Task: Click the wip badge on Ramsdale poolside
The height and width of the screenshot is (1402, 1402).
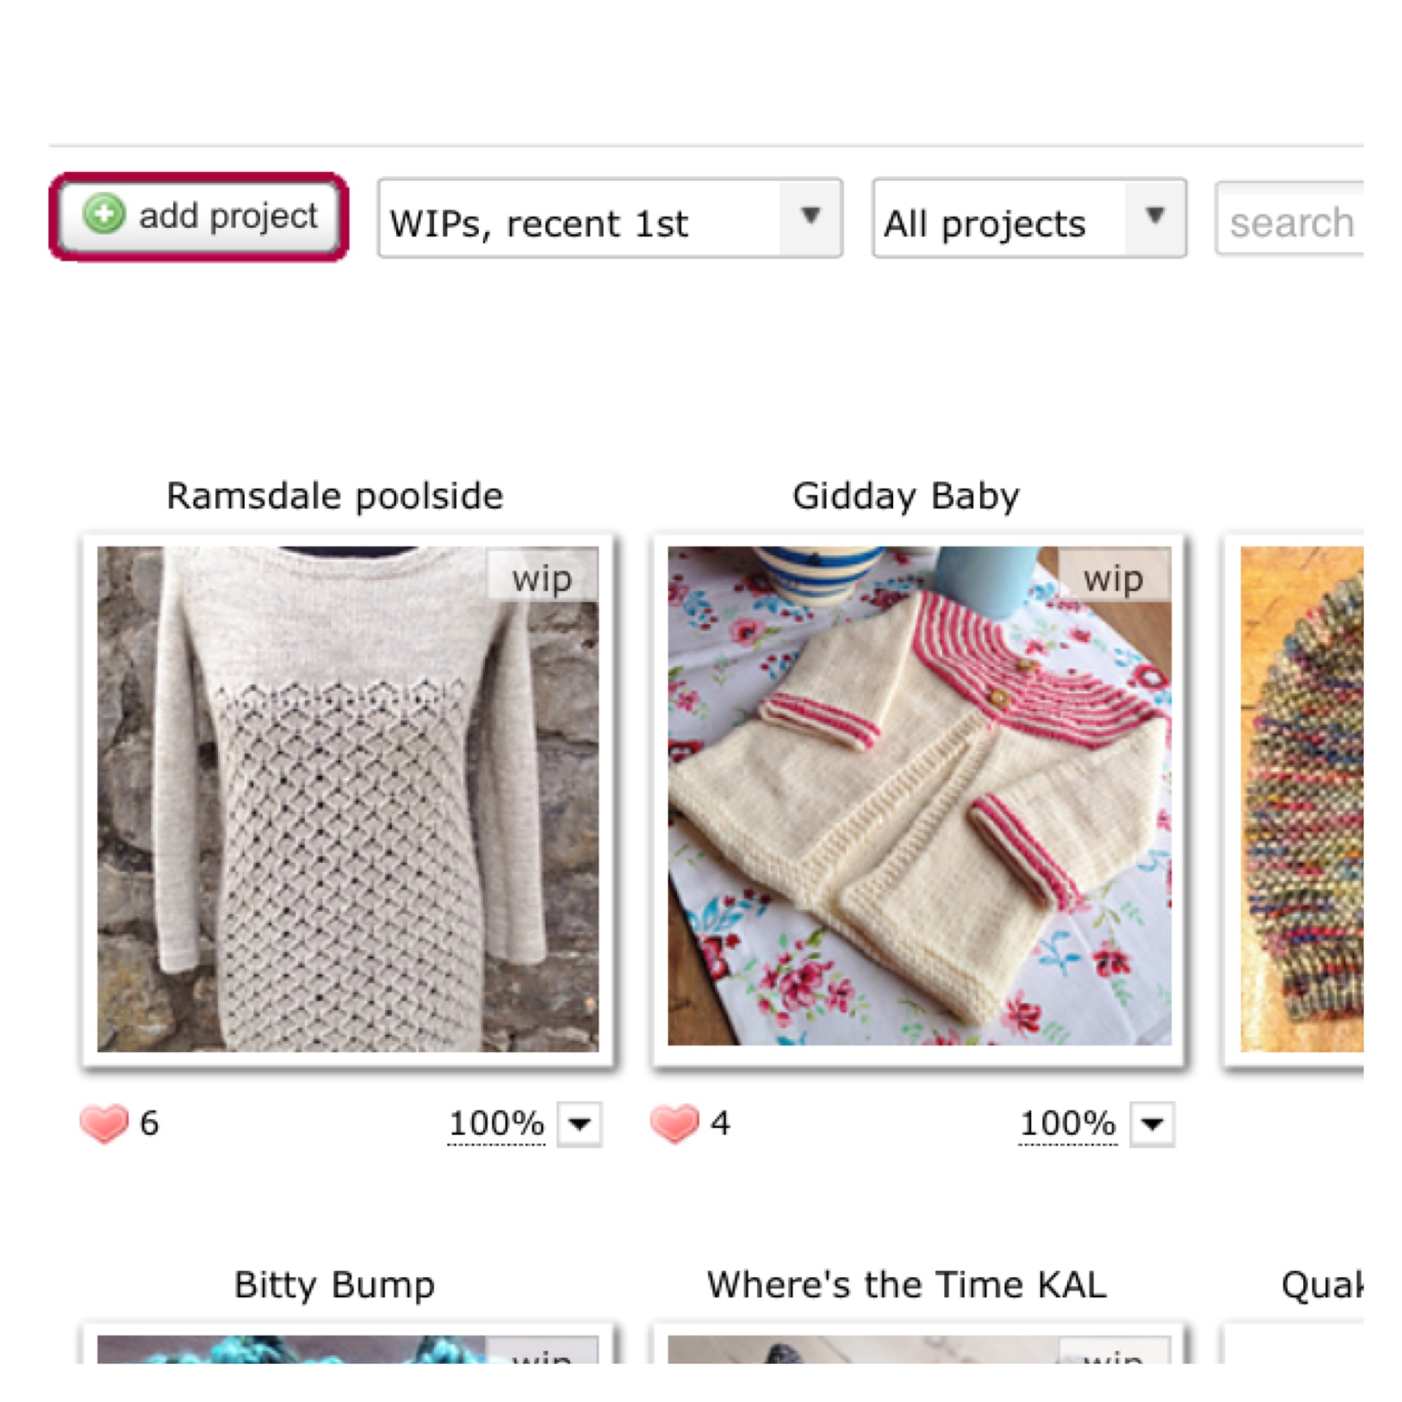Action: pos(542,578)
